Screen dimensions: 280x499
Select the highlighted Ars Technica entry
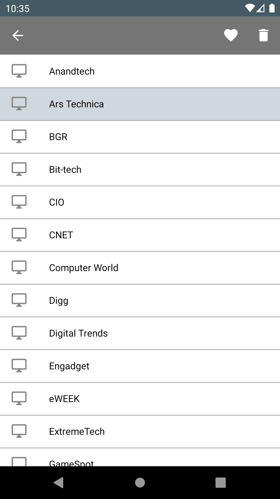[140, 104]
